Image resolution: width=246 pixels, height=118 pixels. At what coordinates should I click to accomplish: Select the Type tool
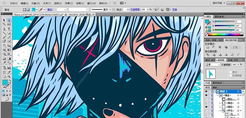click(9, 29)
